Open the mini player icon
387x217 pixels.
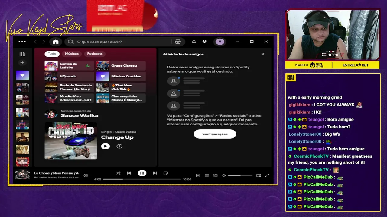(x=259, y=175)
